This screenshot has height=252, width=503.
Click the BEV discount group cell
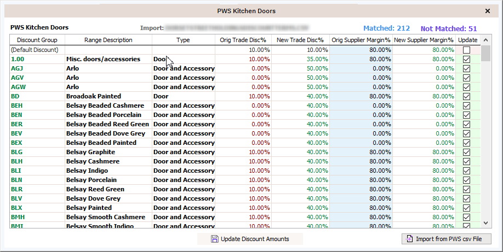click(37, 133)
